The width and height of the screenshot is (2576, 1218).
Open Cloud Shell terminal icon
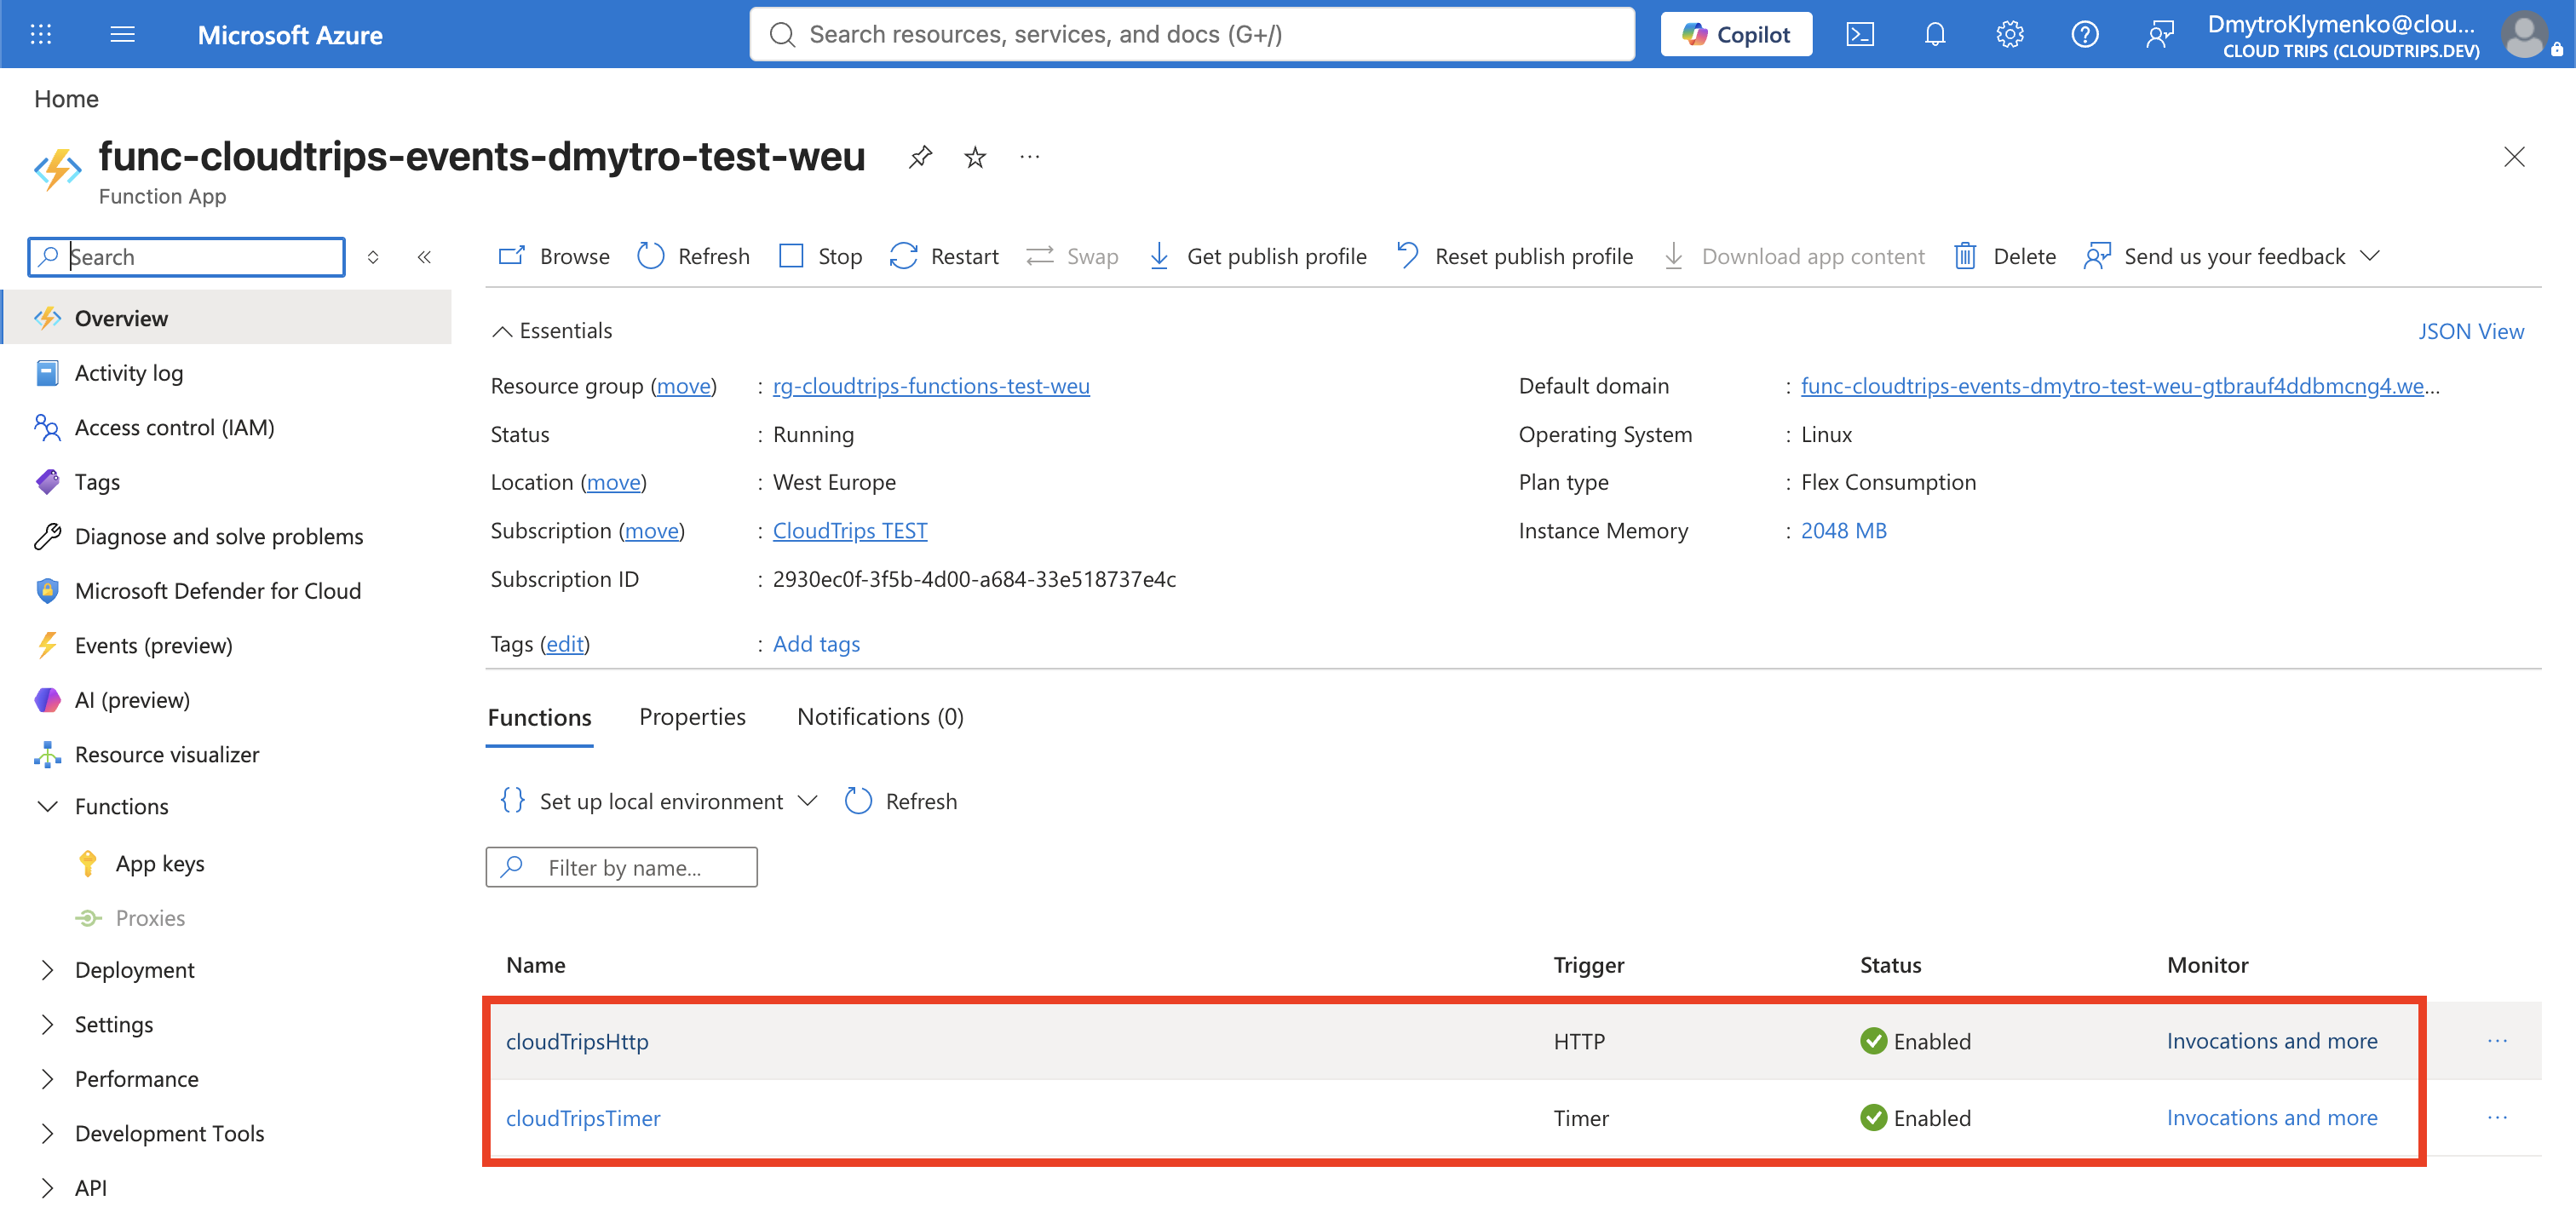[1859, 34]
